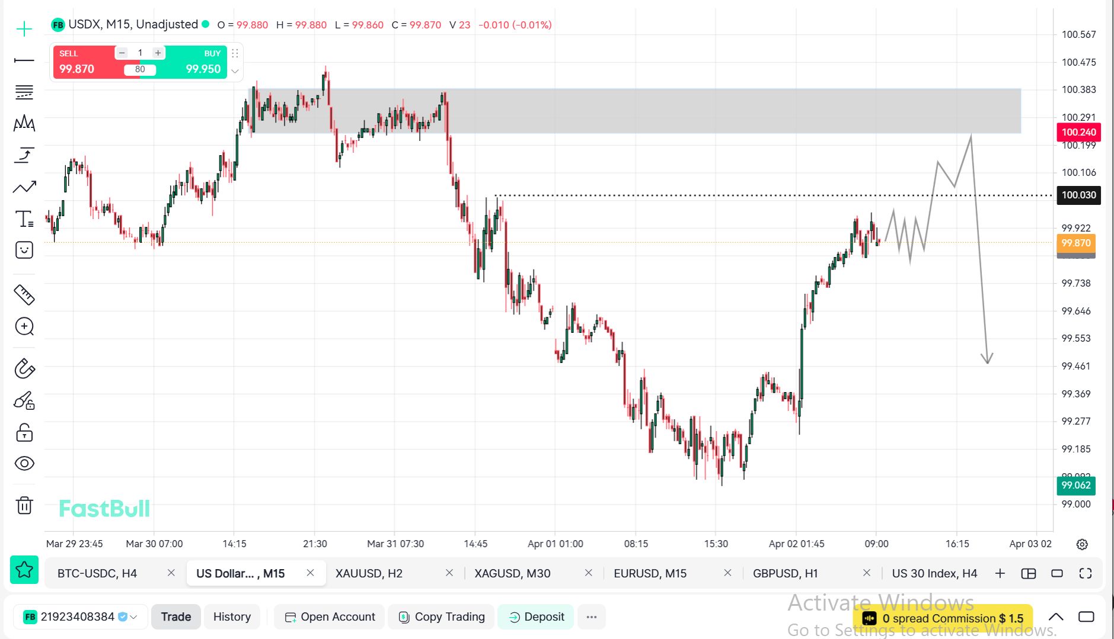Click the Deposit button

(536, 617)
